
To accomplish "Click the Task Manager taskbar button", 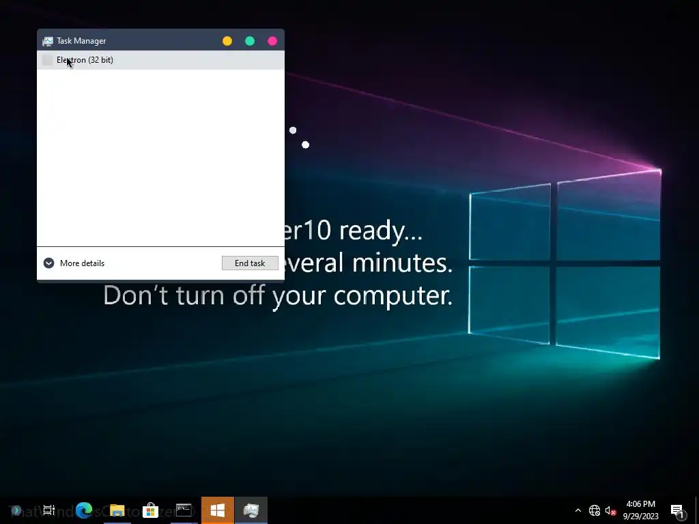I will pos(251,510).
